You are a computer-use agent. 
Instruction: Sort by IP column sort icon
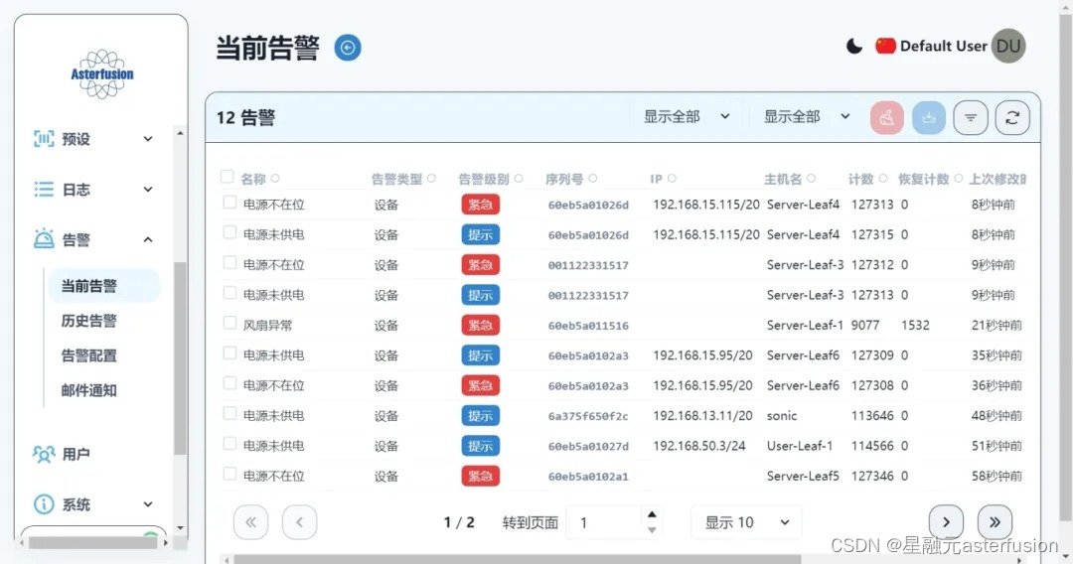click(x=672, y=179)
